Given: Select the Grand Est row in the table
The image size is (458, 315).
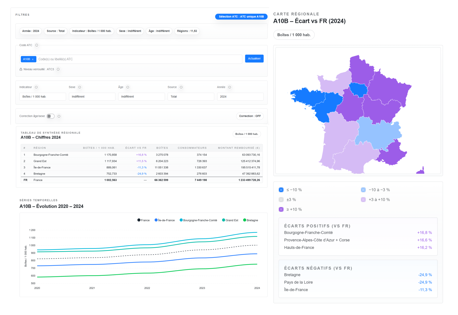Looking at the screenshot, I should [142, 161].
